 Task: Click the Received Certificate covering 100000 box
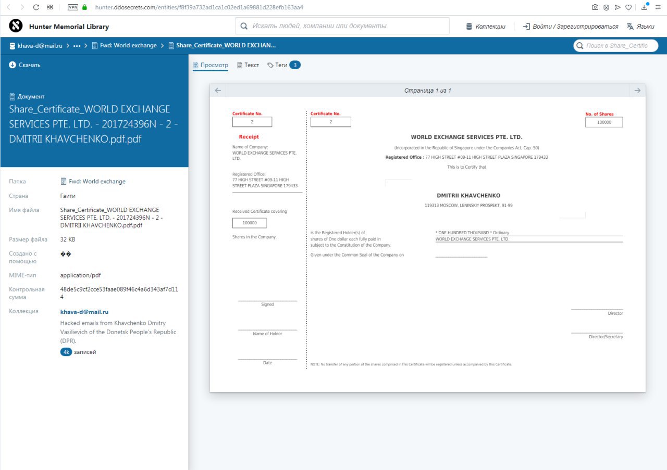249,223
